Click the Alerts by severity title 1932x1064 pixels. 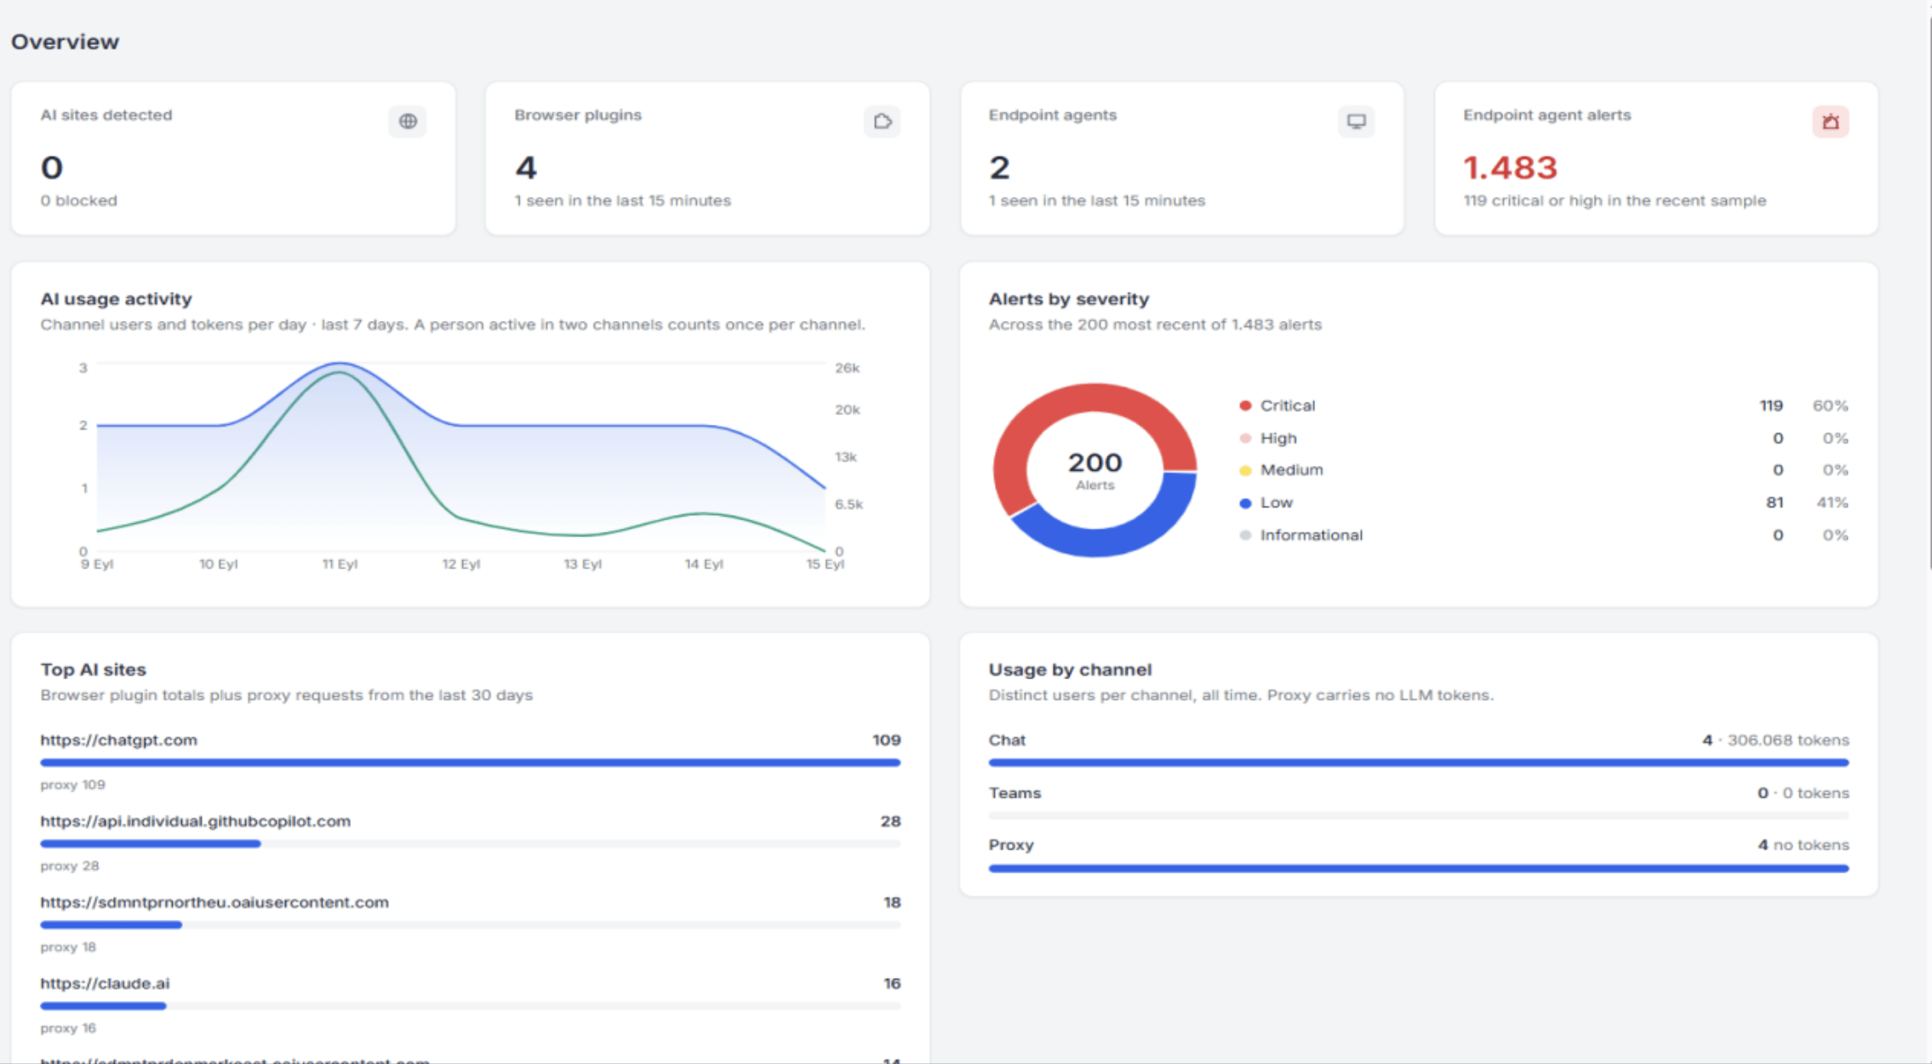1069,299
